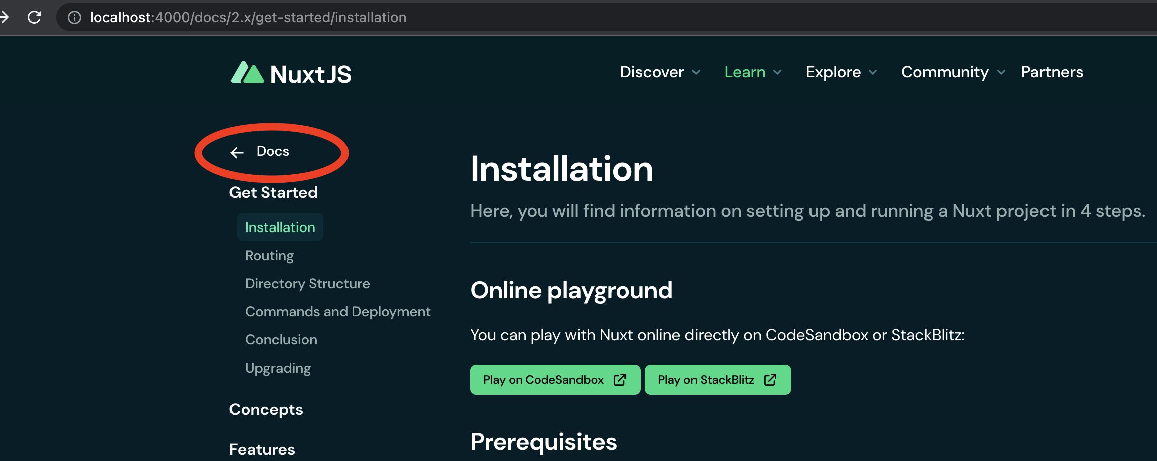Image resolution: width=1157 pixels, height=461 pixels.
Task: Select Installation in the sidebar
Action: coord(280,227)
